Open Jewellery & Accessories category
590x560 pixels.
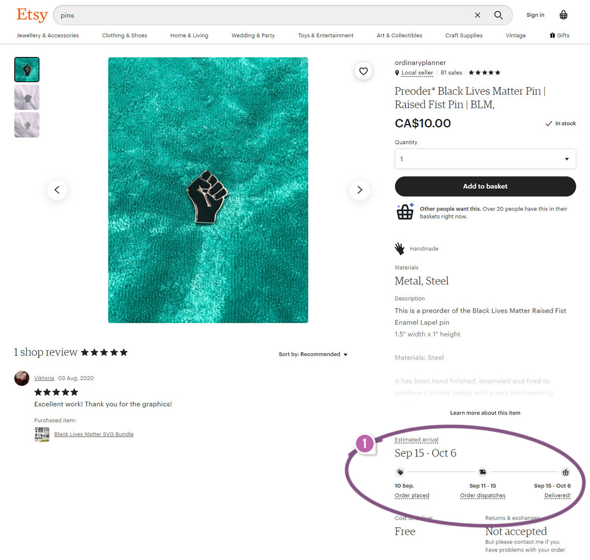48,35
